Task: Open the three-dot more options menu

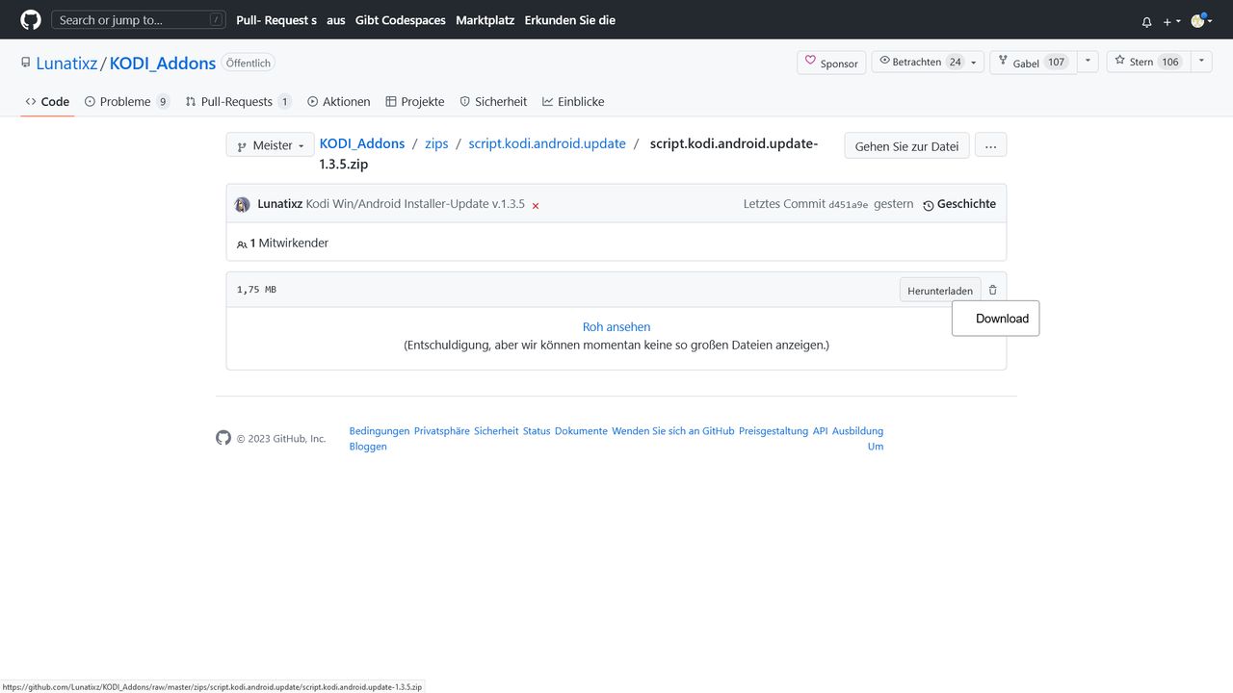Action: click(990, 146)
